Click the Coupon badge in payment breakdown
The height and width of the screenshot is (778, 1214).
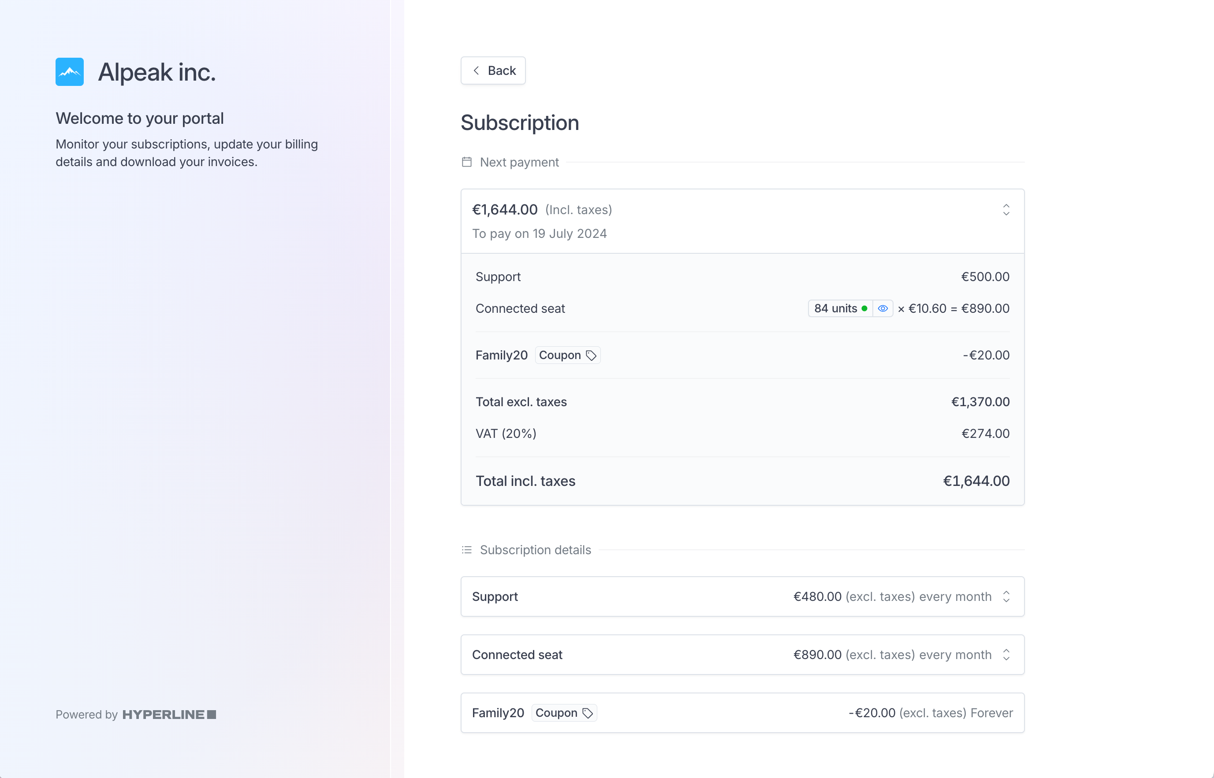tap(568, 355)
